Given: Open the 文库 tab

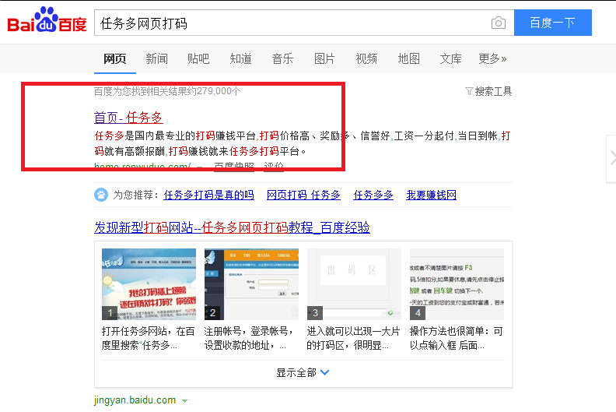Looking at the screenshot, I should [x=450, y=58].
